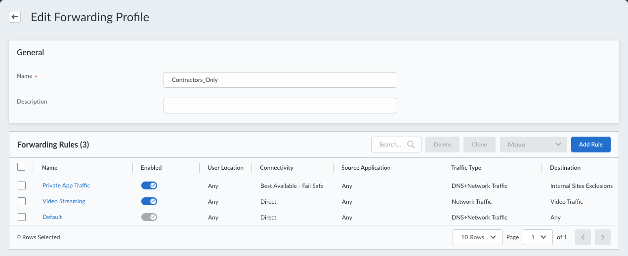Screen dimensions: 628x256
Task: Click the Add Rule button
Action: click(x=590, y=145)
